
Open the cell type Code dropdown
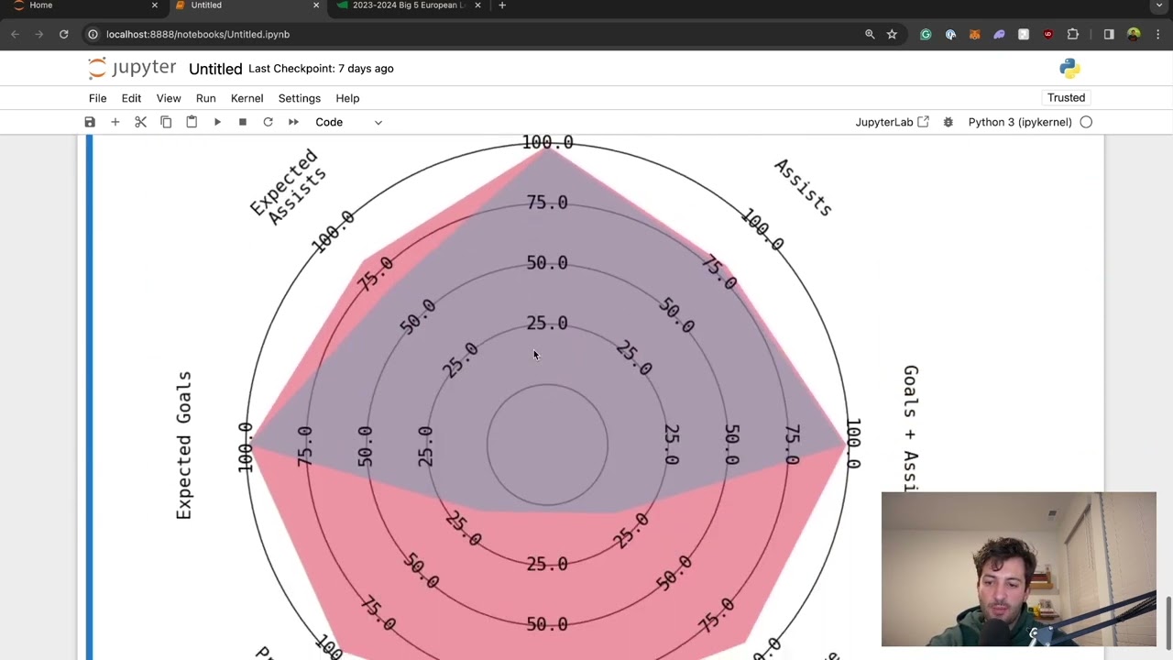coord(349,122)
